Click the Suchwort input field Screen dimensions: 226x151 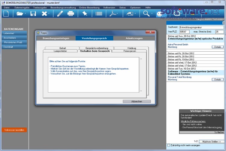(202, 27)
